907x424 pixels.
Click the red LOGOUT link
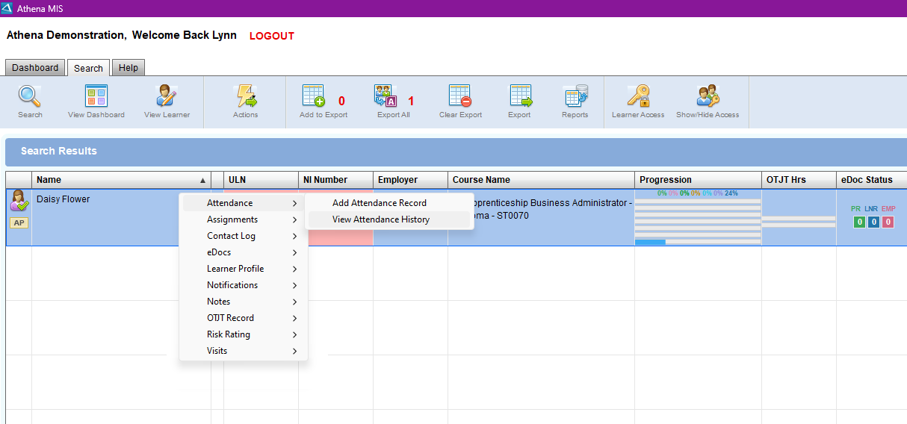[x=272, y=36]
